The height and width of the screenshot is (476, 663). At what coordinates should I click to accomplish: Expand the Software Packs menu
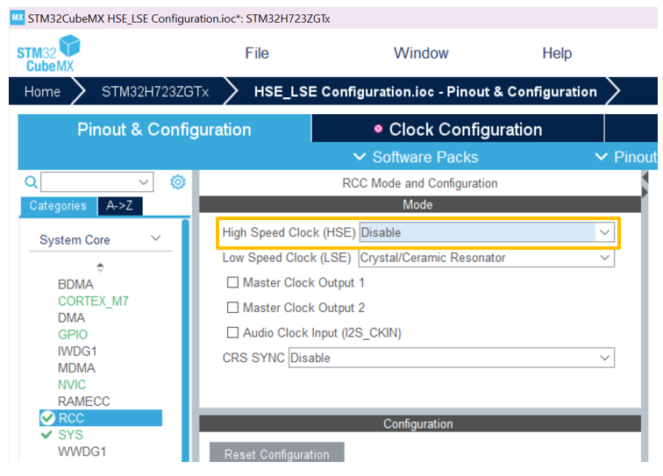(x=416, y=157)
